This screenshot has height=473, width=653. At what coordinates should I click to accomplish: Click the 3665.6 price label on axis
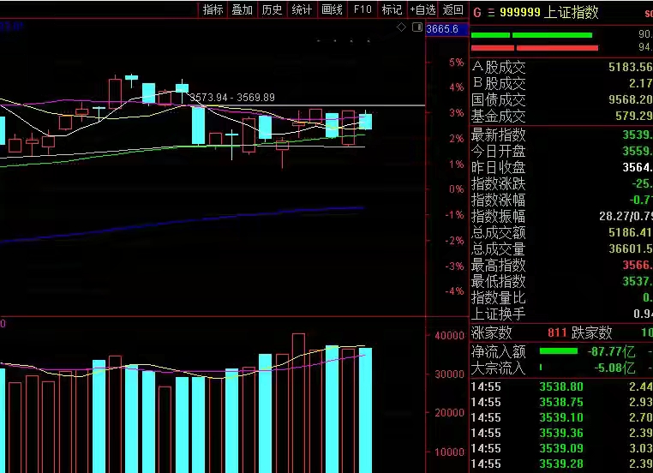[x=446, y=29]
